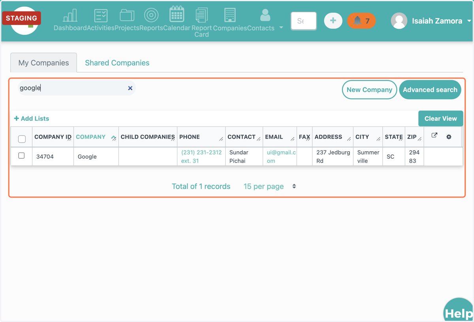The height and width of the screenshot is (322, 474).
Task: Clear the google search with the X
Action: tap(130, 88)
